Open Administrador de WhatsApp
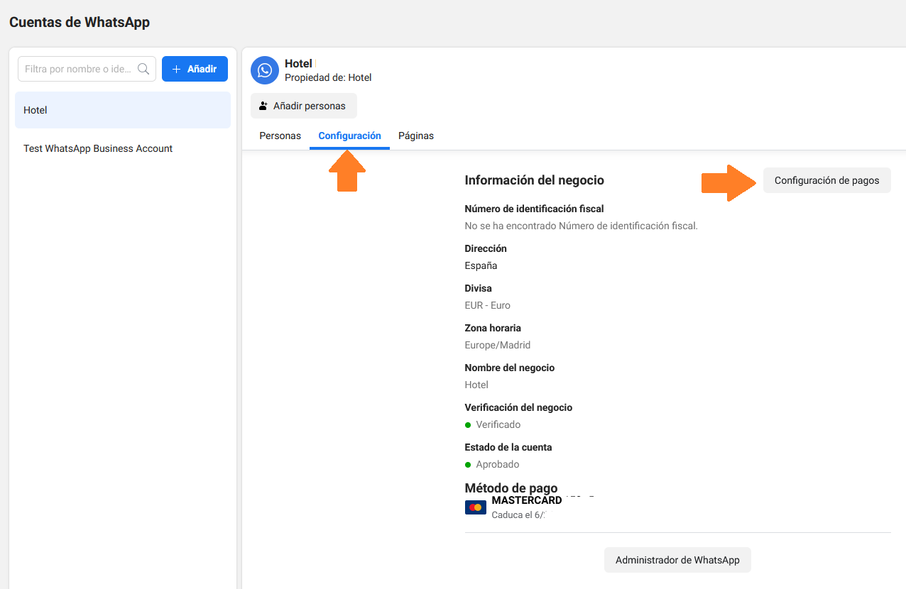The width and height of the screenshot is (906, 589). pyautogui.click(x=677, y=560)
